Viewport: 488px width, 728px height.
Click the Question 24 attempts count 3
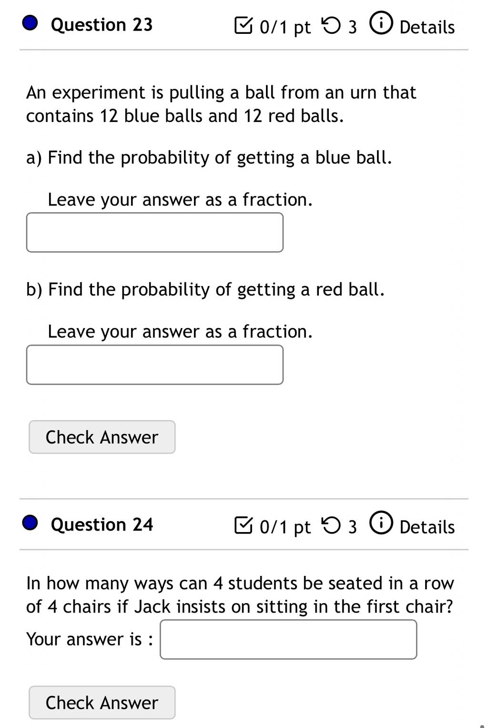352,527
